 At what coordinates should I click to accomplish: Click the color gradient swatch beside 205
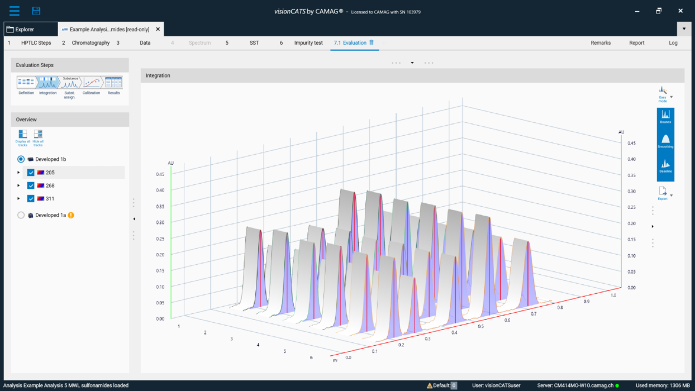pyautogui.click(x=41, y=172)
